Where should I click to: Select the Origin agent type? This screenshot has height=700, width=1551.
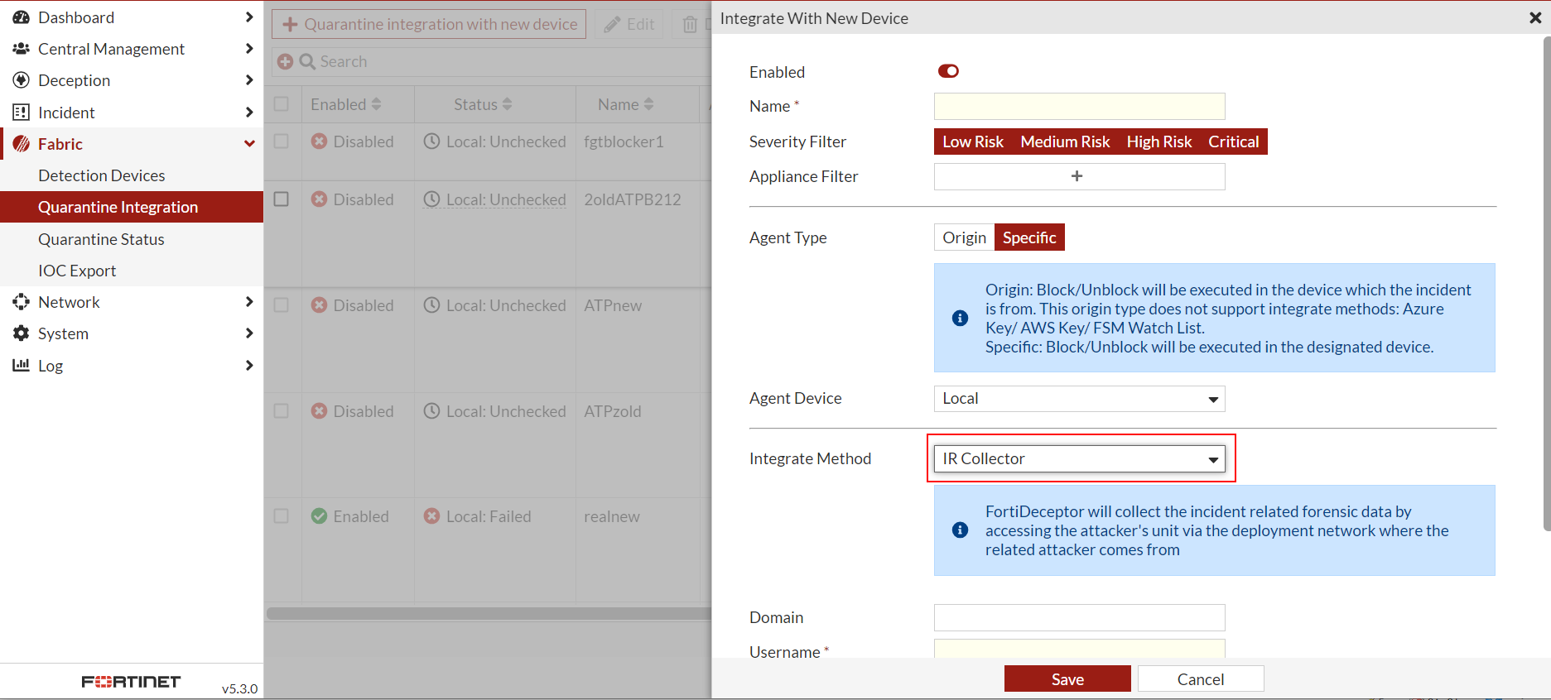[x=964, y=237]
